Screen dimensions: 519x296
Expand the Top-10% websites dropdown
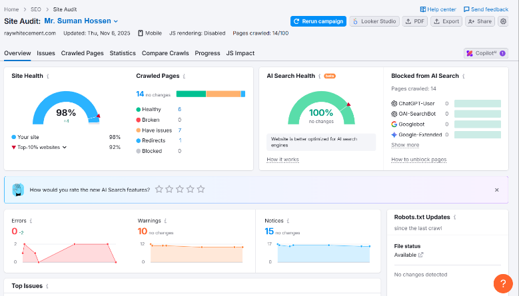tap(65, 147)
